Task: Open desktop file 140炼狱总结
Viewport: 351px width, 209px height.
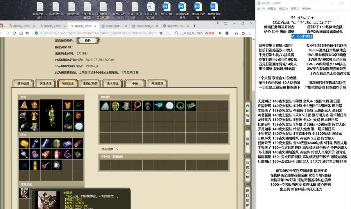Action: 56,9
